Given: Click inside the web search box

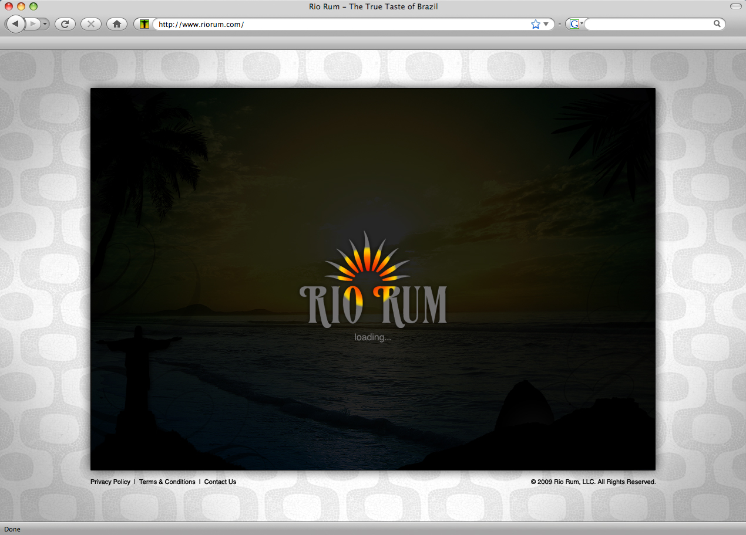Looking at the screenshot, I should point(646,24).
